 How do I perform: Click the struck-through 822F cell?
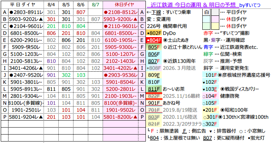click(x=154, y=96)
